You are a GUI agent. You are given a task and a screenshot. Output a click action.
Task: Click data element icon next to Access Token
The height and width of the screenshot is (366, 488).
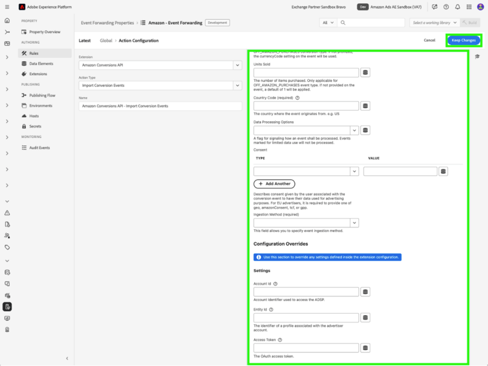(366, 348)
